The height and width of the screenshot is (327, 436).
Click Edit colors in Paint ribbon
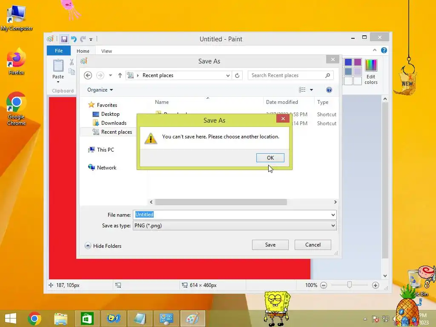[x=371, y=72]
